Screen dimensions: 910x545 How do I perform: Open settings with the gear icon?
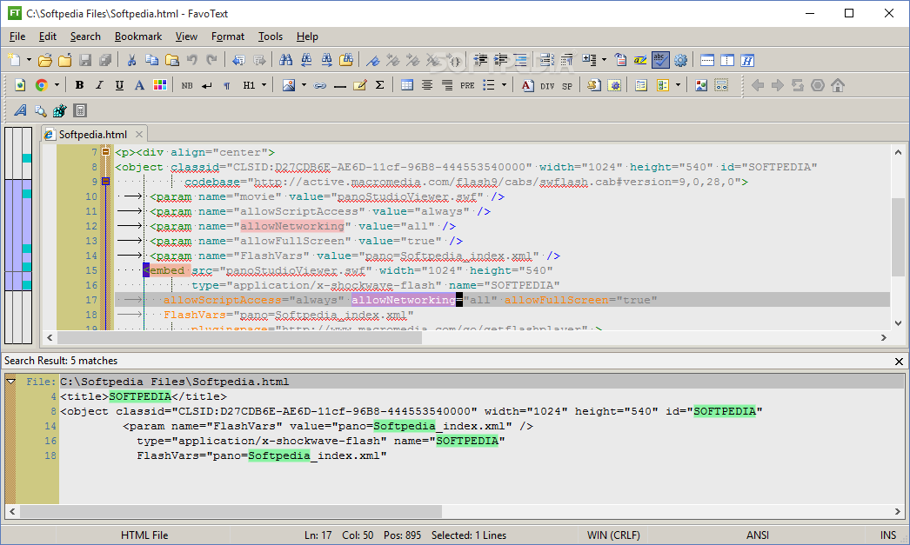(680, 60)
